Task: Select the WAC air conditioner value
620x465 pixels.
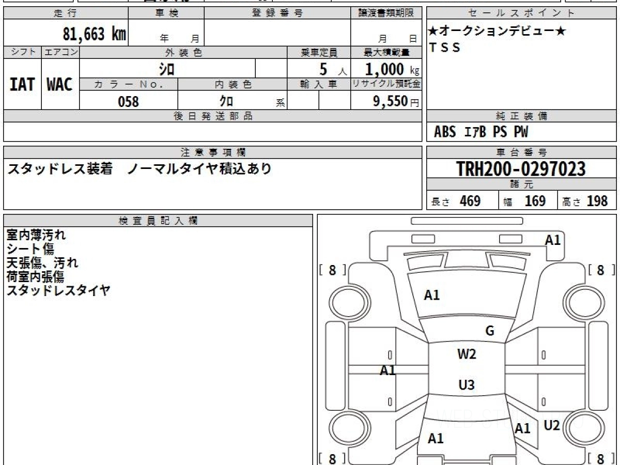Action: tap(60, 84)
